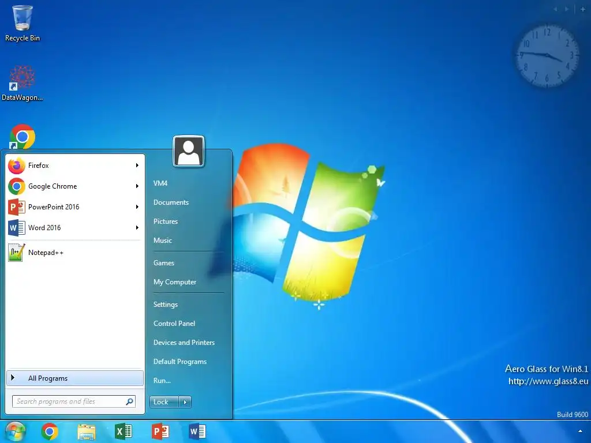Image resolution: width=591 pixels, height=443 pixels.
Task: Click the user account picture
Action: [189, 151]
